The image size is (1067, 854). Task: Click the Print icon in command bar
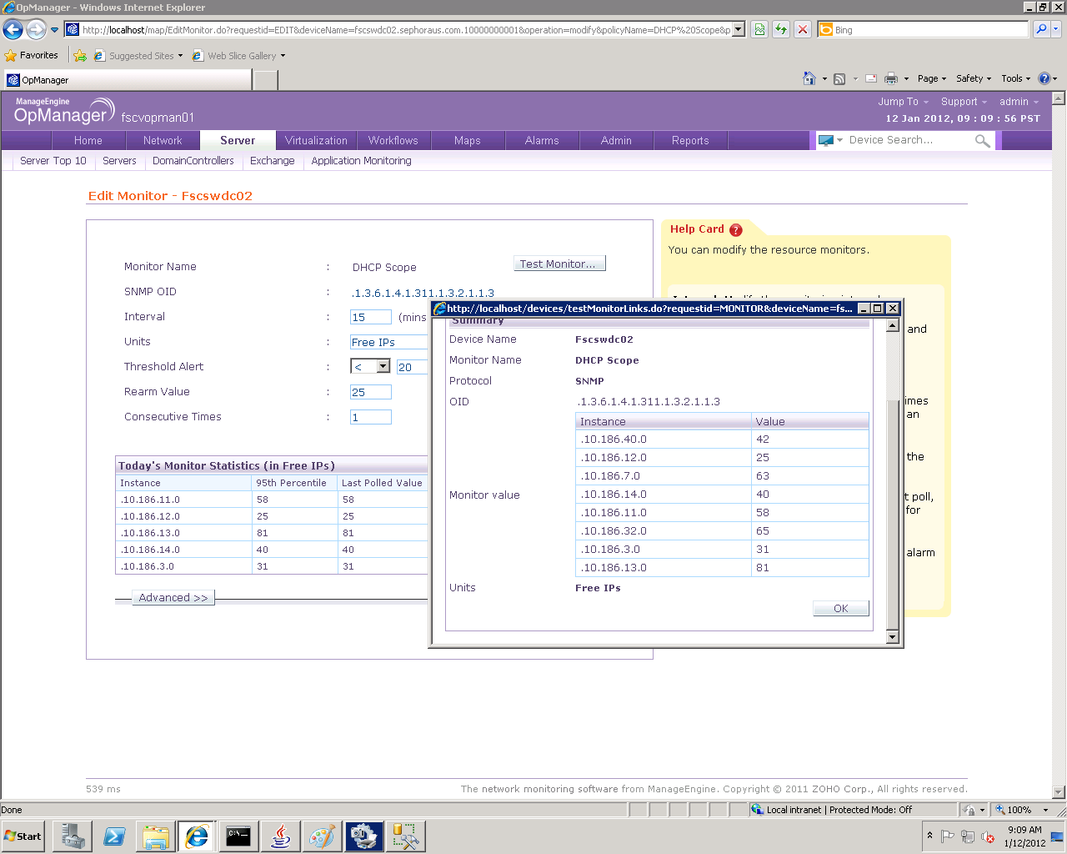(x=890, y=78)
